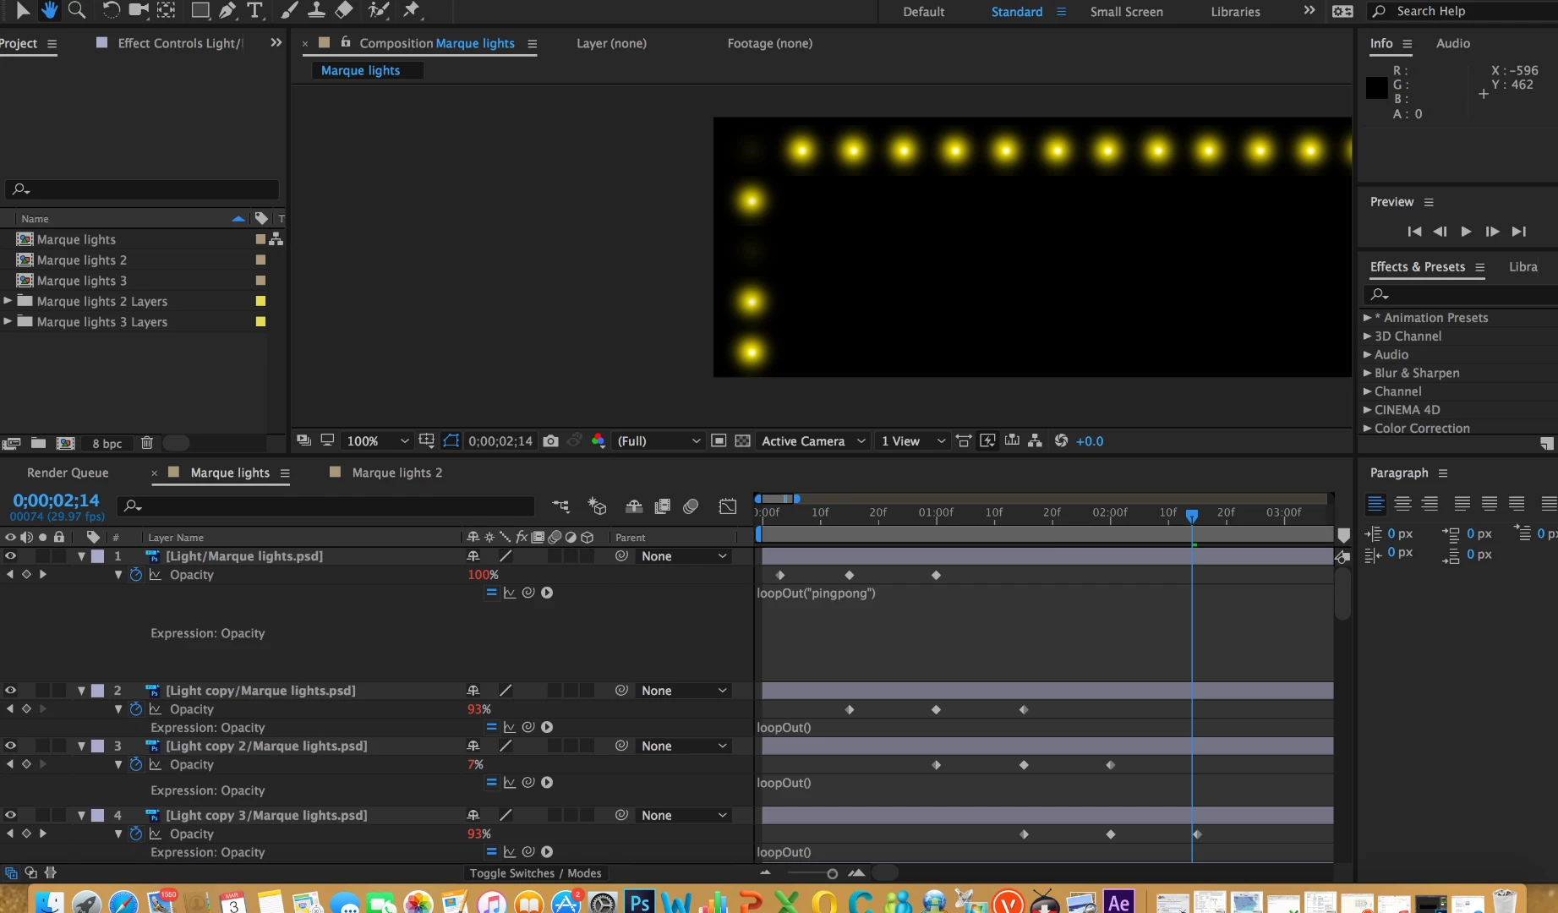The height and width of the screenshot is (913, 1558).
Task: Jump to first frame in Preview
Action: pyautogui.click(x=1414, y=231)
